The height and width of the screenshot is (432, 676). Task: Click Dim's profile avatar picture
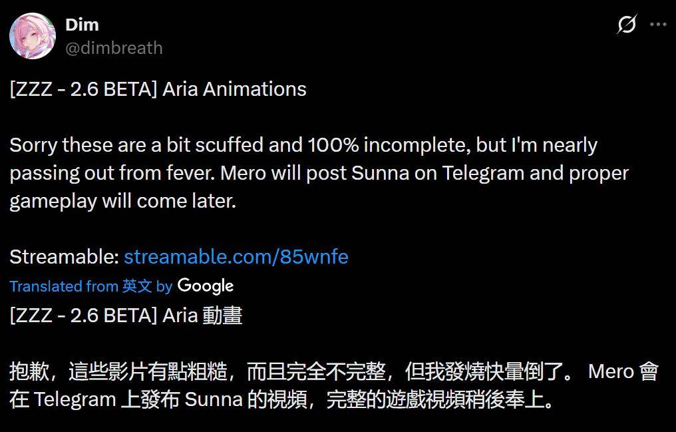pos(32,36)
